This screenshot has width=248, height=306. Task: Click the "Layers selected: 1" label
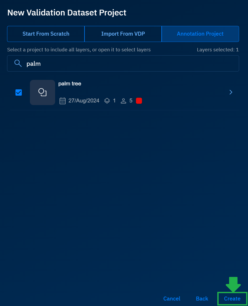point(218,50)
